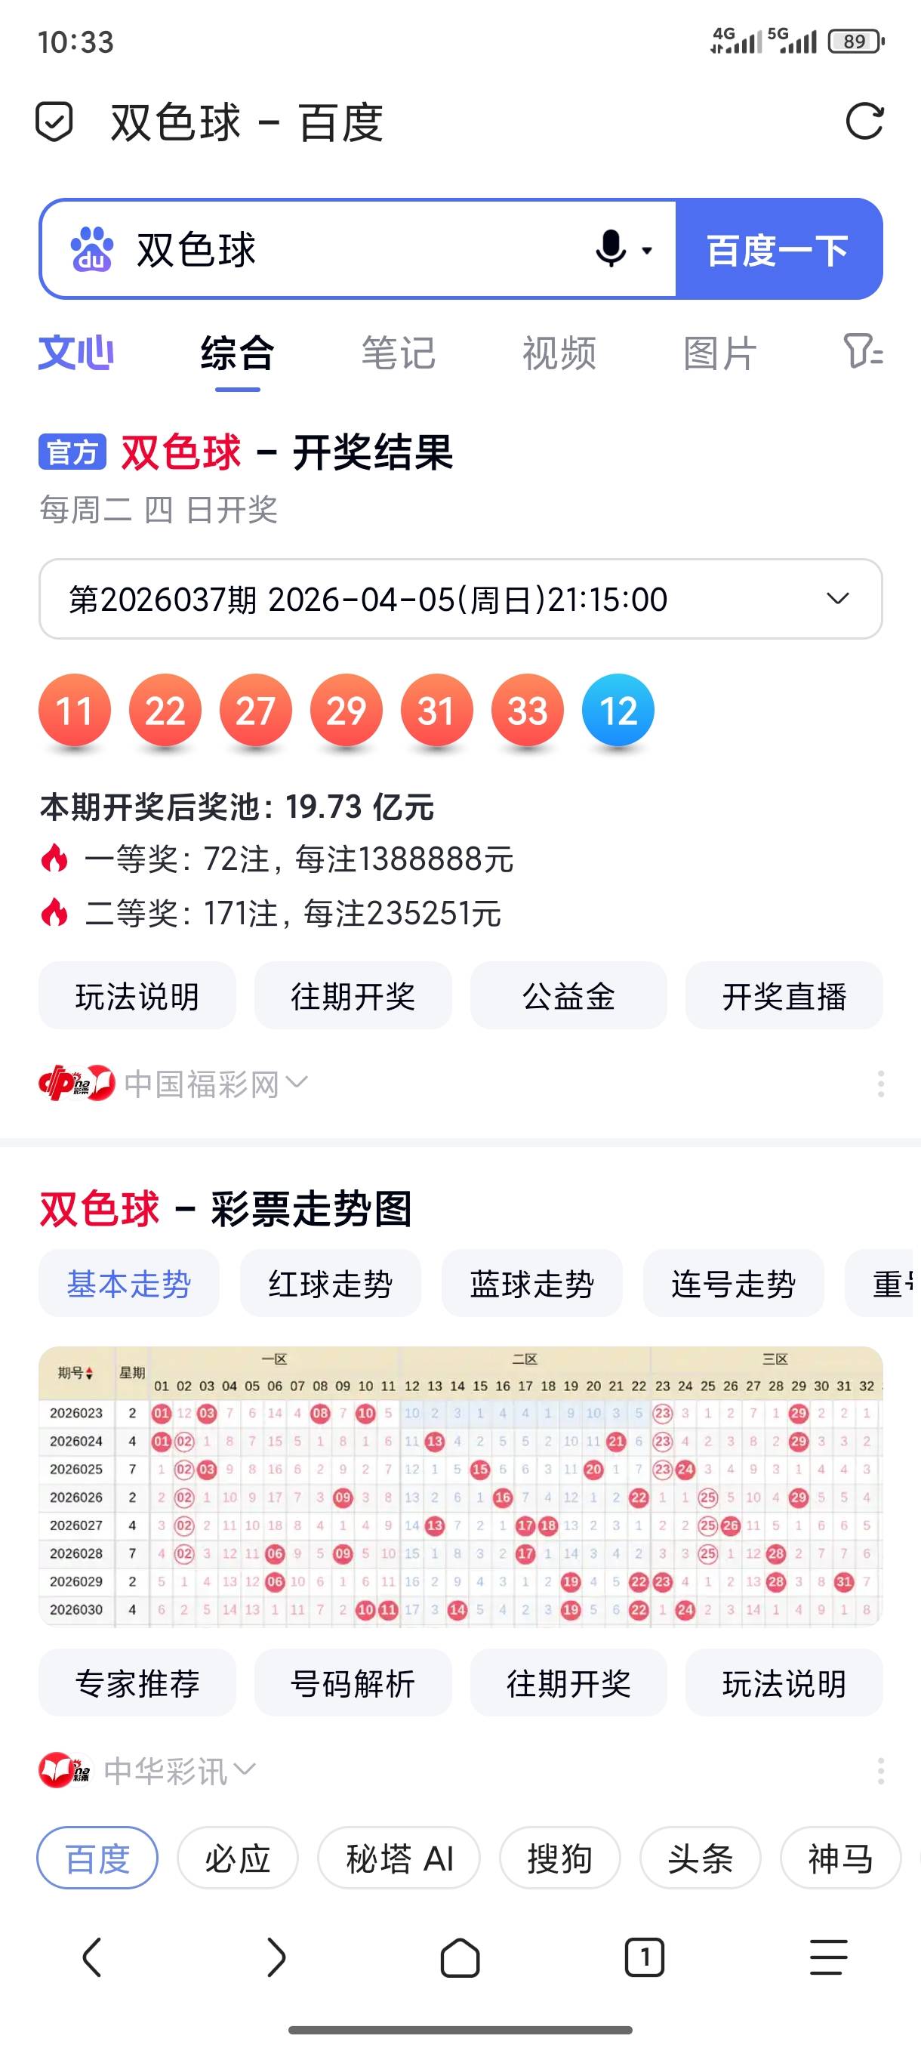Open the 笔记 tab
921x2048 pixels.
point(398,353)
